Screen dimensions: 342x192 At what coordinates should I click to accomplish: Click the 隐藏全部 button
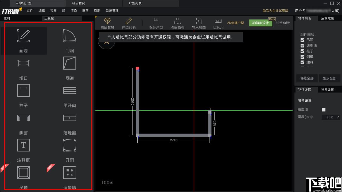(307, 78)
